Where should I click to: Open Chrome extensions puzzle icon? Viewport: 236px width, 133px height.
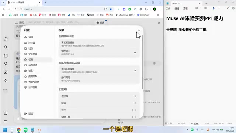click(x=146, y=9)
